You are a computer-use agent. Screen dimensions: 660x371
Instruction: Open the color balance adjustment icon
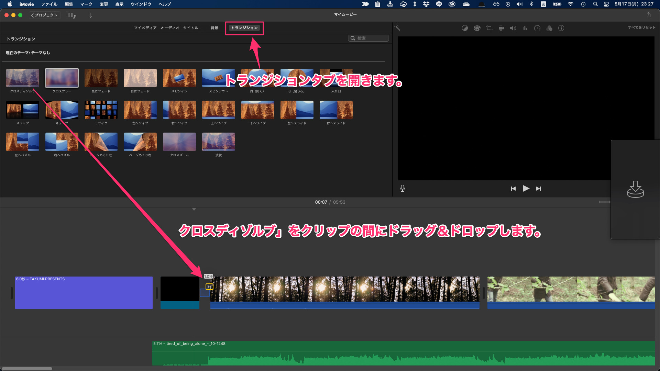pyautogui.click(x=465, y=28)
